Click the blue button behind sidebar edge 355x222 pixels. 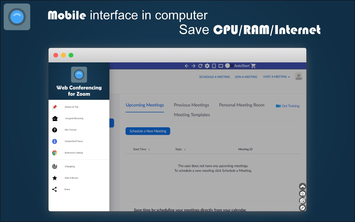pos(112,123)
